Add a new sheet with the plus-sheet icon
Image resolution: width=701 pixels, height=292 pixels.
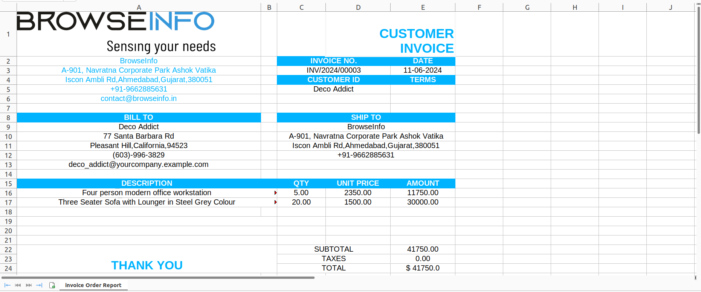point(52,285)
